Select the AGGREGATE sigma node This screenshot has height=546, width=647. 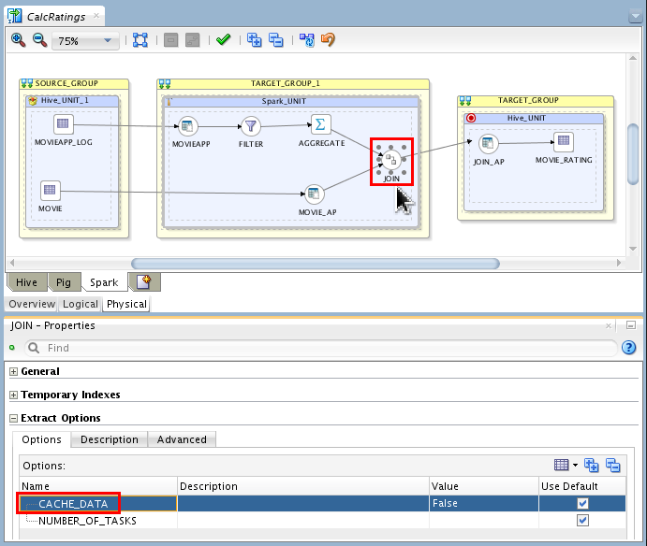[x=320, y=124]
